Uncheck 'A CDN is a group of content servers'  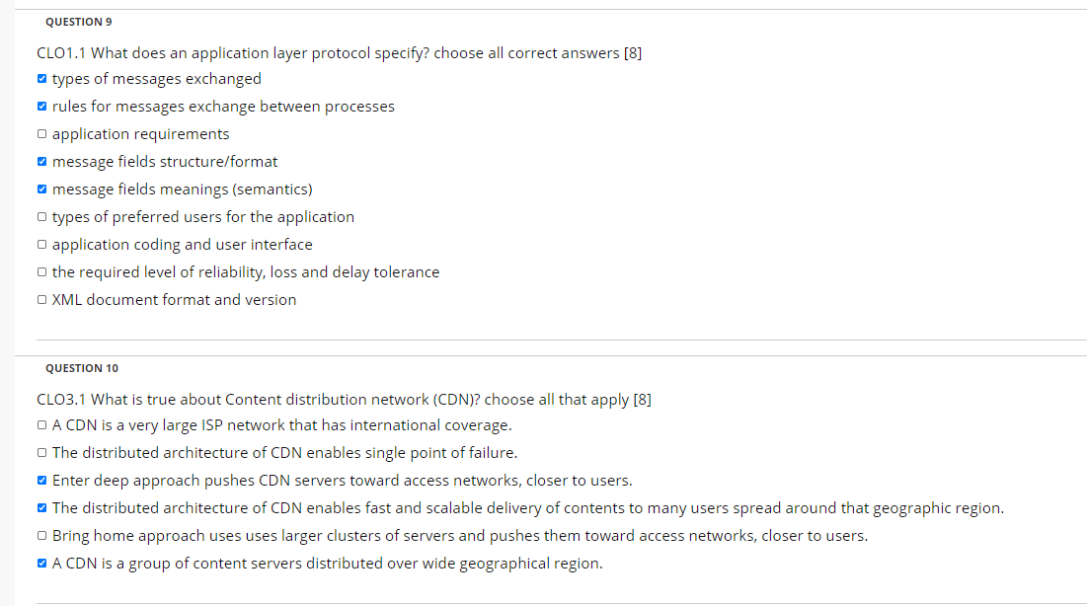point(41,563)
